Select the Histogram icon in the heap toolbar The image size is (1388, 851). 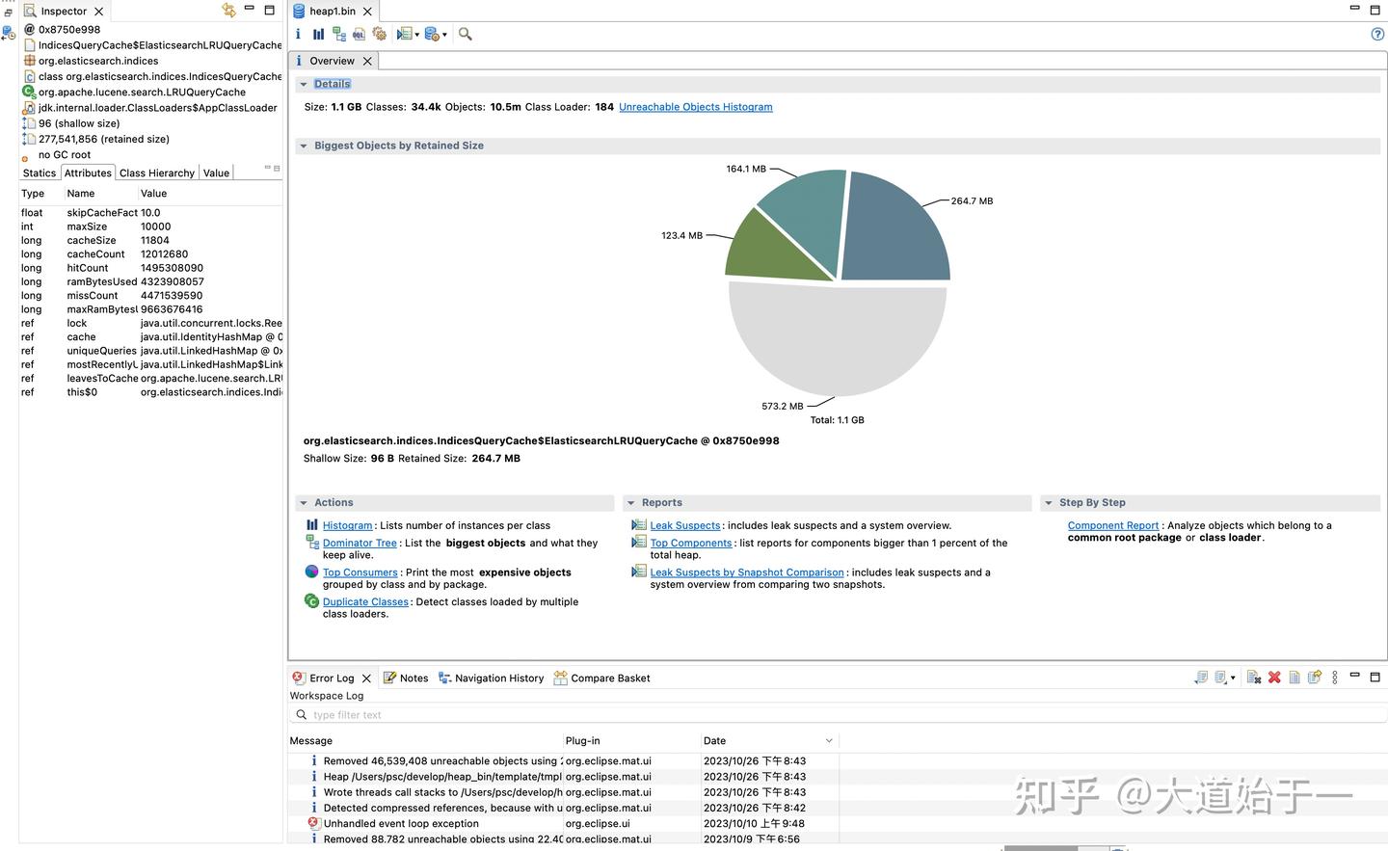click(318, 34)
